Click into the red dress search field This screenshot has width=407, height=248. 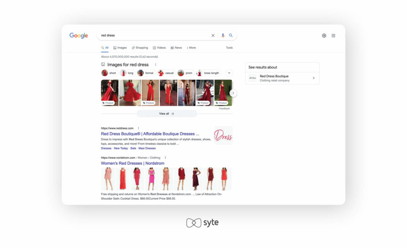[x=153, y=36]
